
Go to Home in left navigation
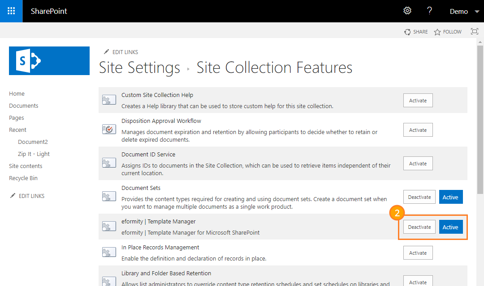(x=17, y=93)
